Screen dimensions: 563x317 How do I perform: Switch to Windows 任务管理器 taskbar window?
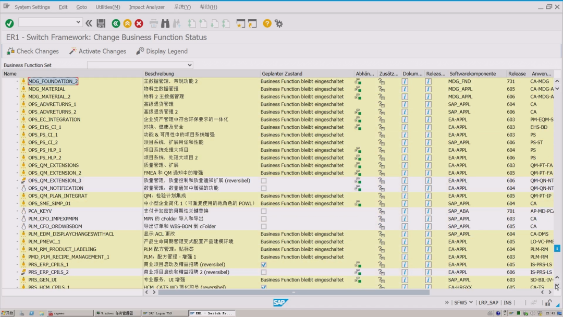coord(117,313)
